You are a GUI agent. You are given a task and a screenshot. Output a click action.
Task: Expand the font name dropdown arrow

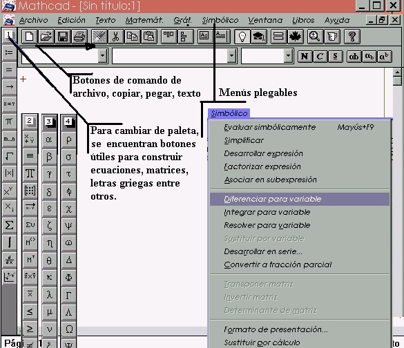point(231,56)
